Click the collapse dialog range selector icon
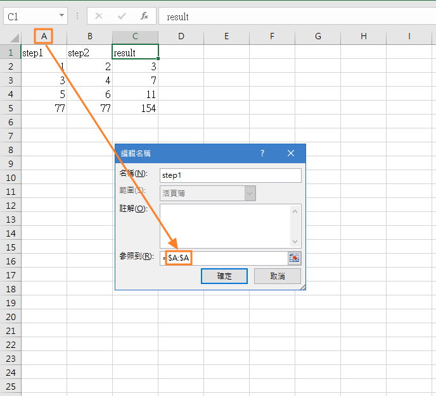 [x=294, y=258]
